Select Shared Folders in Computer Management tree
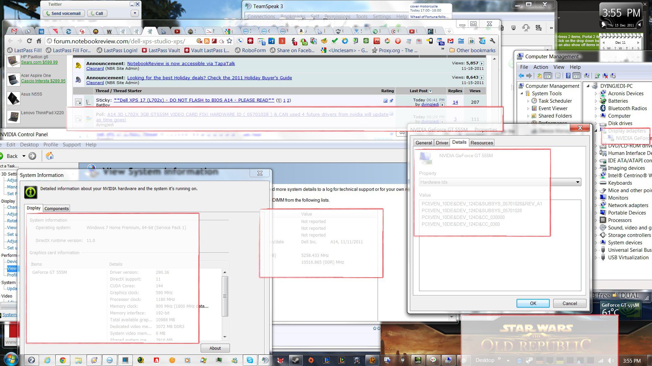Viewport: 652px width, 366px height. pyautogui.click(x=555, y=116)
